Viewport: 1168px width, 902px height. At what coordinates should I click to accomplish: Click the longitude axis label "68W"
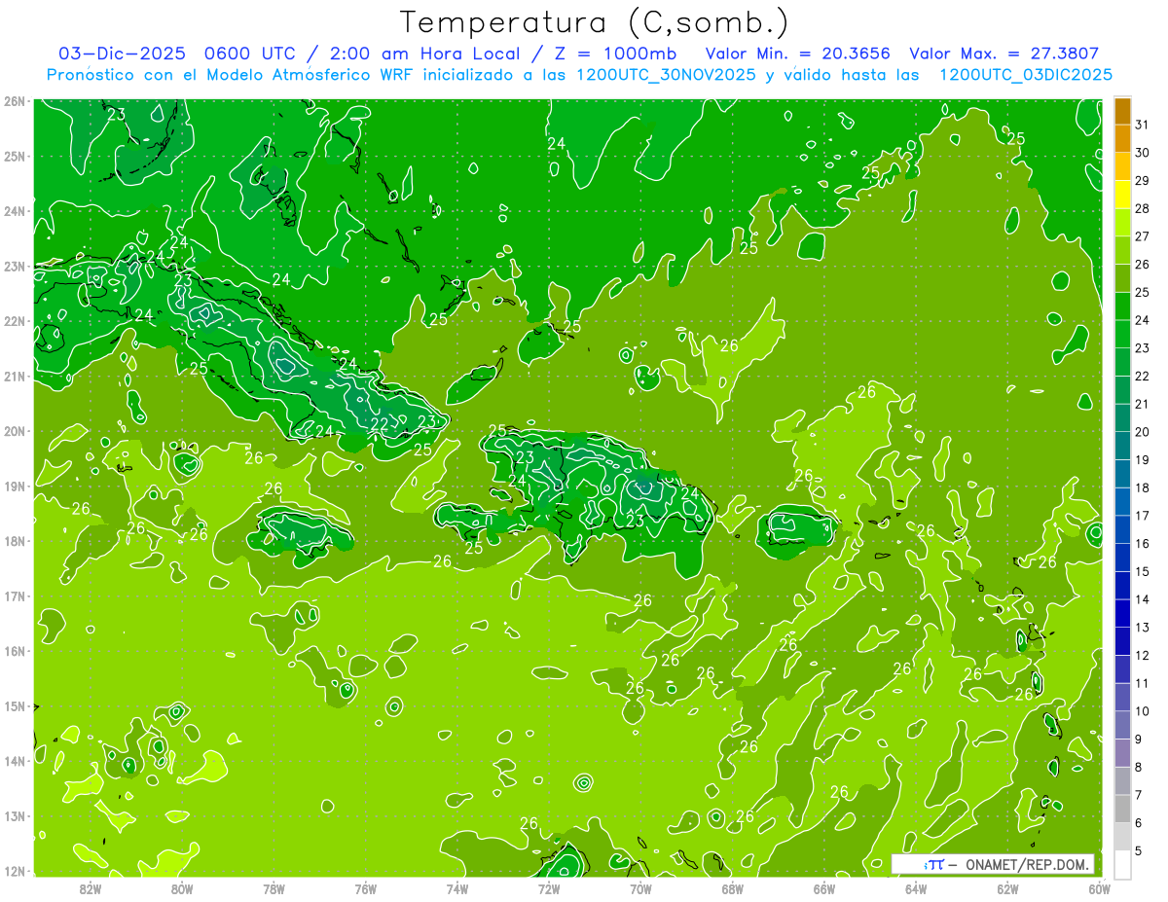click(x=733, y=888)
